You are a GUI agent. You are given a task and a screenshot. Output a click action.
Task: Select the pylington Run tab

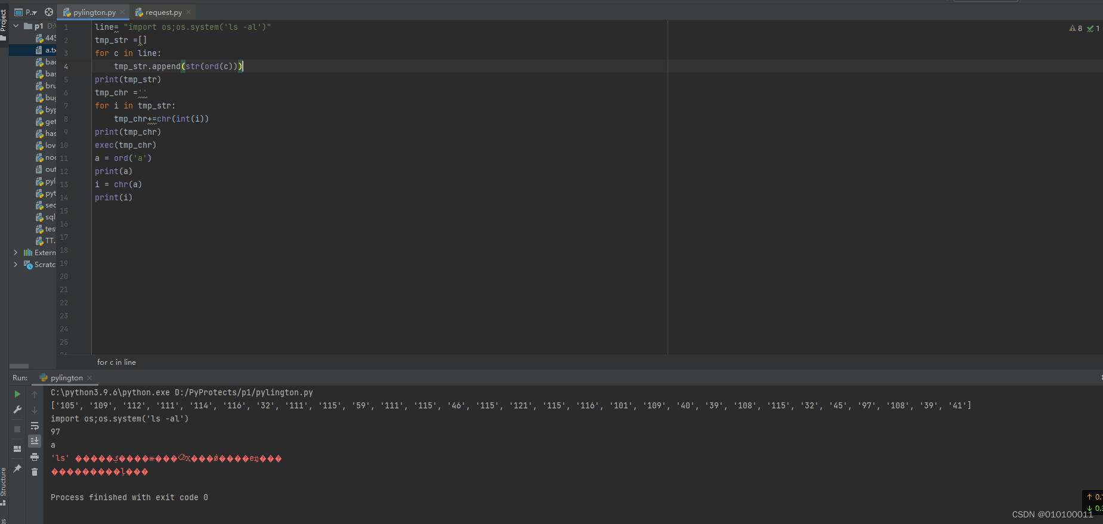click(66, 378)
